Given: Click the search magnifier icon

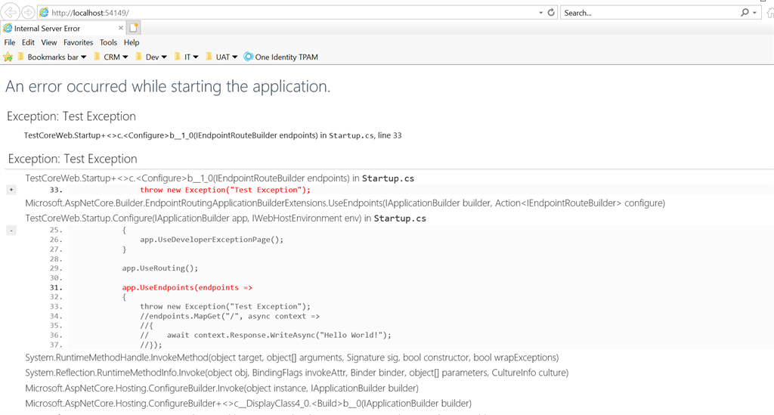Looking at the screenshot, I should coord(745,12).
